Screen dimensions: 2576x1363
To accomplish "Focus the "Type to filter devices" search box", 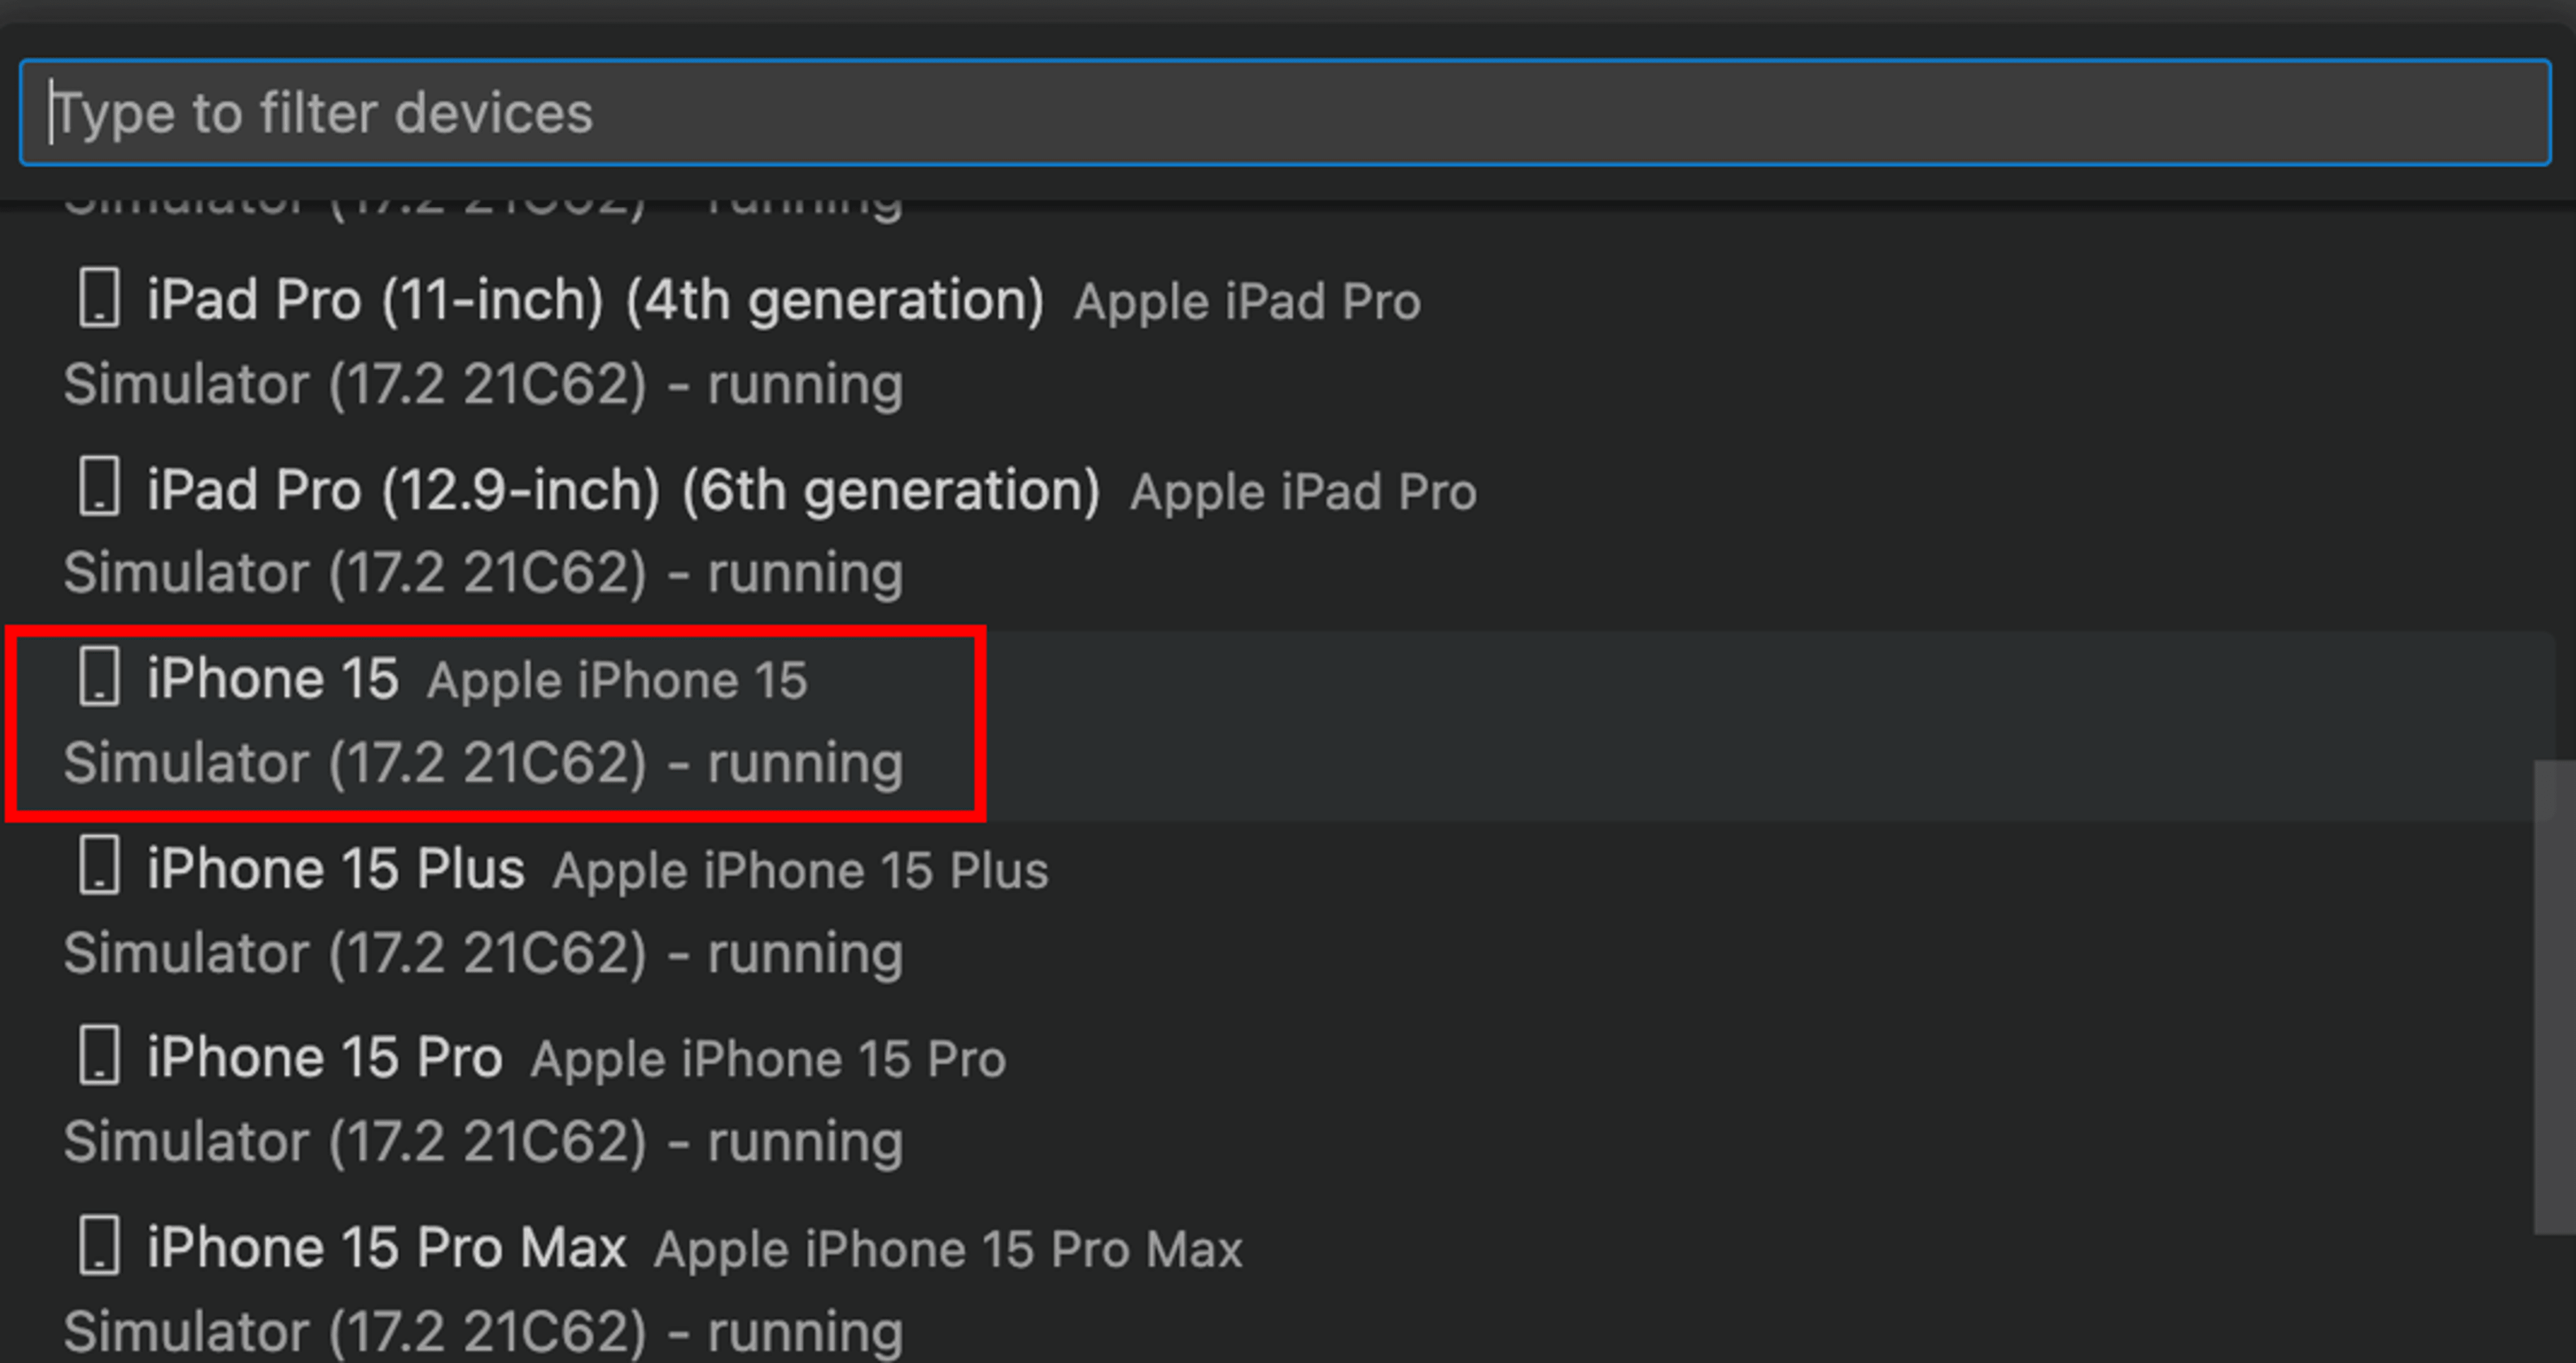I will (1284, 112).
